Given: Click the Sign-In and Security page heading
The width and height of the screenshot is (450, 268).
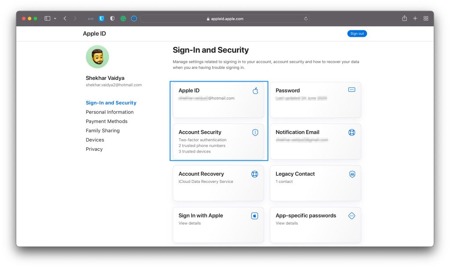Looking at the screenshot, I should click(210, 50).
